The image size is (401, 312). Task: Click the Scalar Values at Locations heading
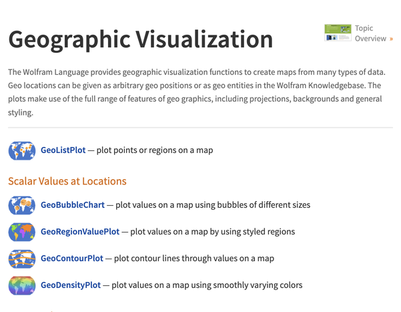click(67, 181)
